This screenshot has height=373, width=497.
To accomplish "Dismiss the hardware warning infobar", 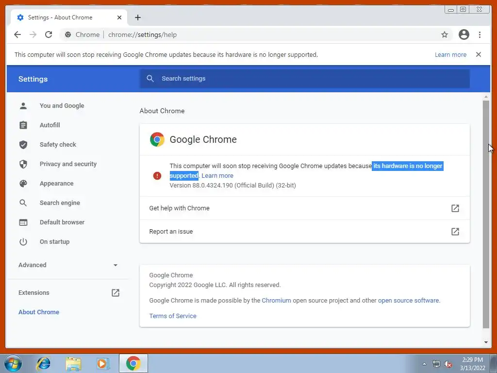I will [478, 54].
